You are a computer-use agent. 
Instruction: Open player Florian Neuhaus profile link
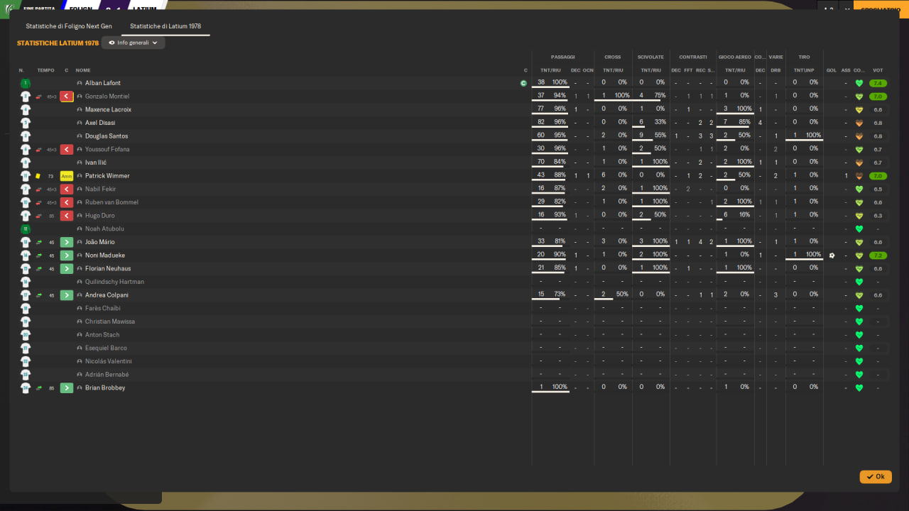coord(108,269)
